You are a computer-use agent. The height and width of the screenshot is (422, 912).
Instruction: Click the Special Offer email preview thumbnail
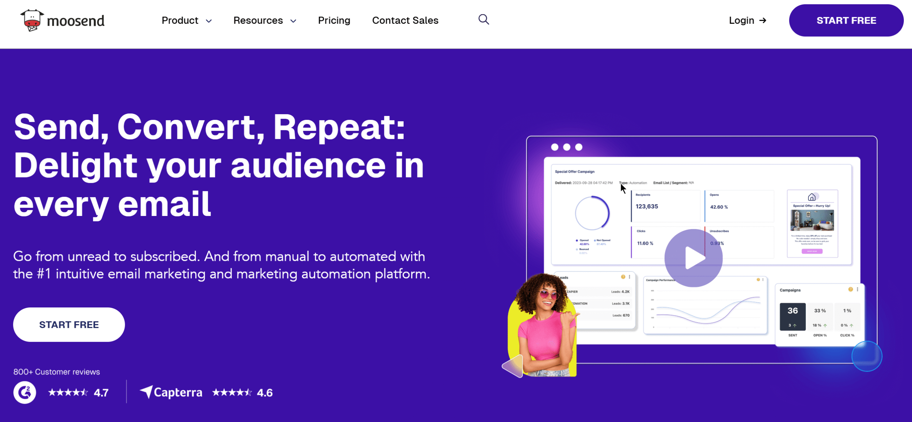point(812,224)
